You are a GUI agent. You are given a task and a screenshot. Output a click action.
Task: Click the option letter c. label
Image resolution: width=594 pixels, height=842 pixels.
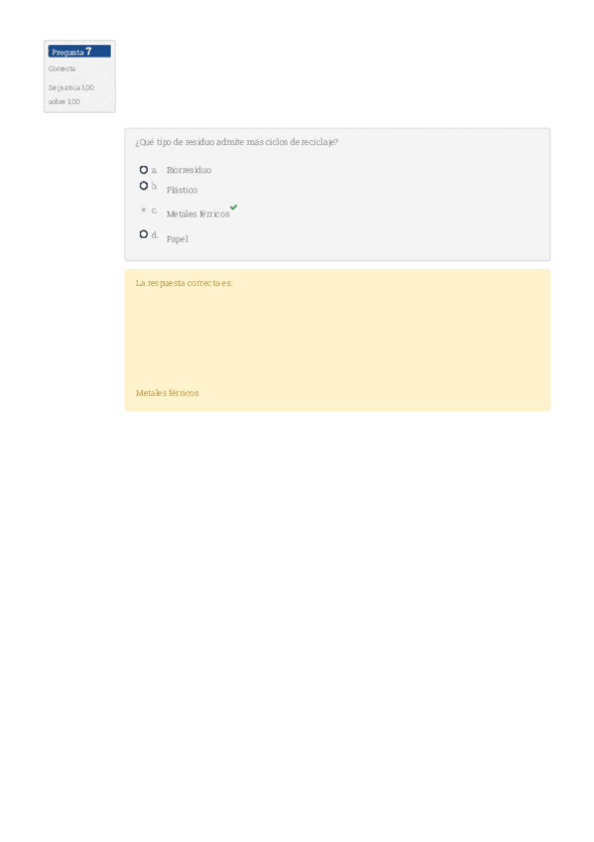pos(155,210)
